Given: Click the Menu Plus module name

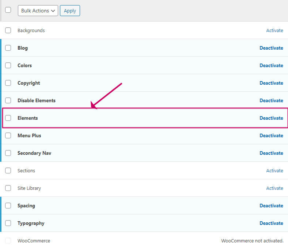Looking at the screenshot, I should point(29,135).
